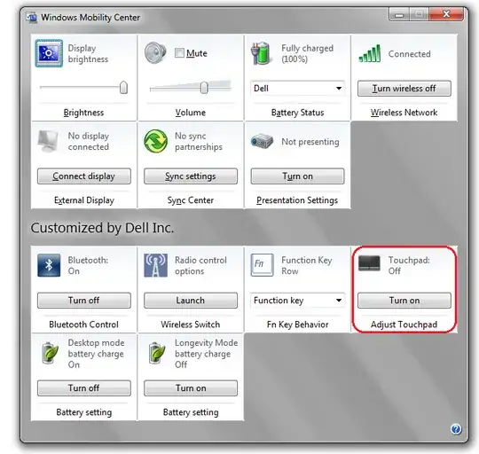Viewport: 479px width, 454px height.
Task: Turn off Desktop mode battery charge
Action: point(84,388)
